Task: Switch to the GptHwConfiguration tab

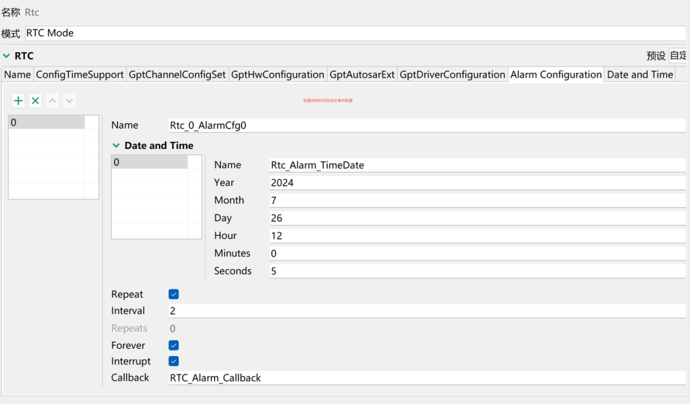Action: click(x=277, y=75)
